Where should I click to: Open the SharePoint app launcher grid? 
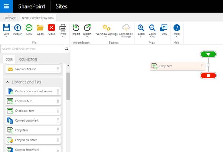6,6
